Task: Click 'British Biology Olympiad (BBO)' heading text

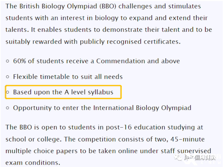Action: pyautogui.click(x=68, y=6)
